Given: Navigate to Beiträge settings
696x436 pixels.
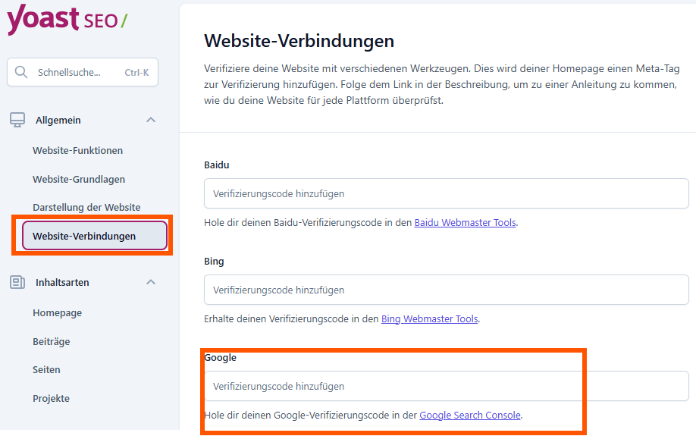Looking at the screenshot, I should (51, 341).
